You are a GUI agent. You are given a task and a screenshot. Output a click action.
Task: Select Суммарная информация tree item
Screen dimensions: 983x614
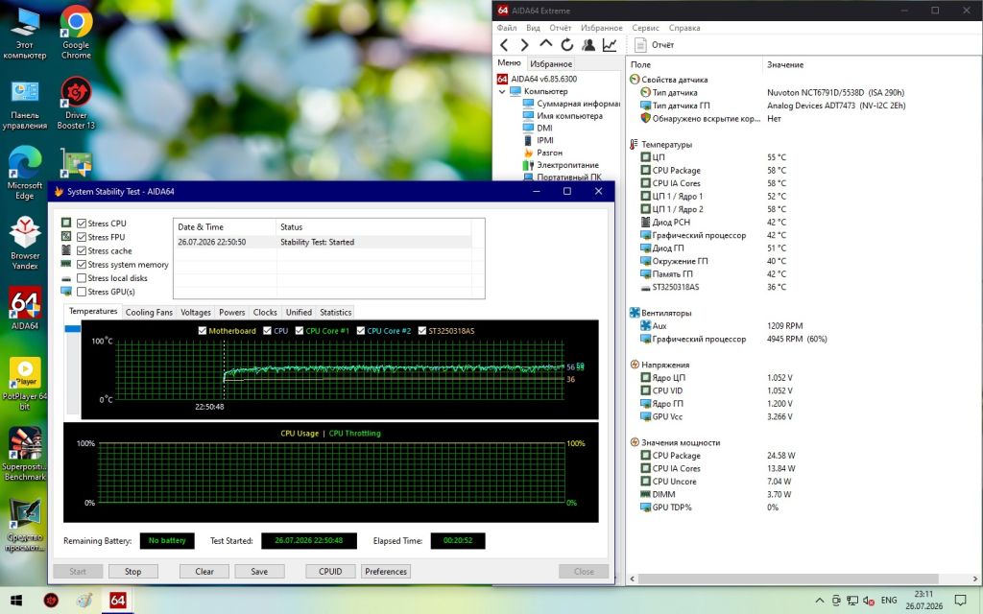coord(571,104)
